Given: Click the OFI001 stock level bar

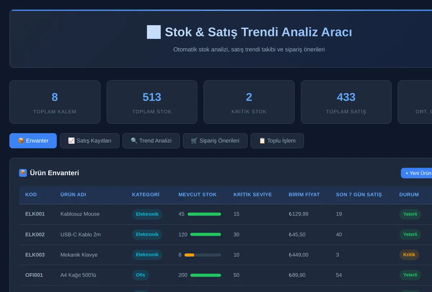Looking at the screenshot, I should point(206,275).
